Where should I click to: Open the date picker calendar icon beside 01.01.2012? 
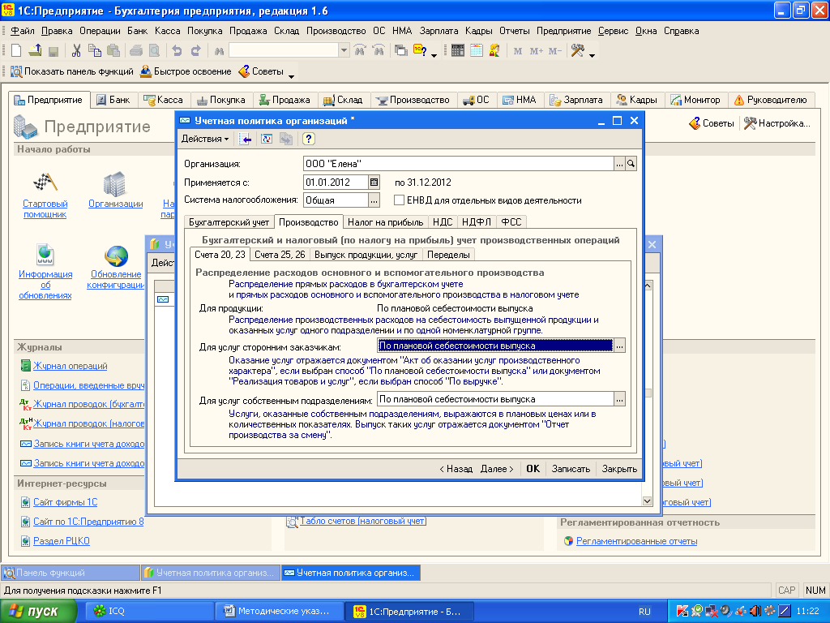coord(374,183)
